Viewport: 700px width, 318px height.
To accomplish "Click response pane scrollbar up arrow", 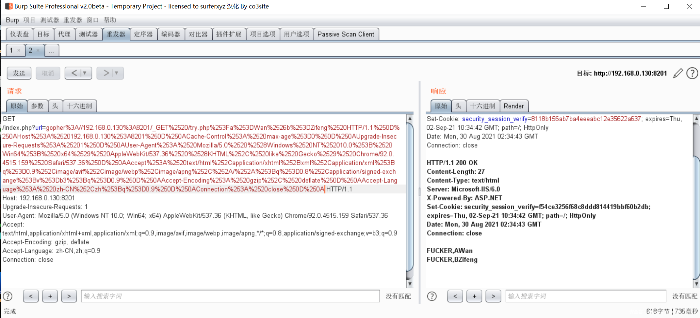I will [x=696, y=118].
